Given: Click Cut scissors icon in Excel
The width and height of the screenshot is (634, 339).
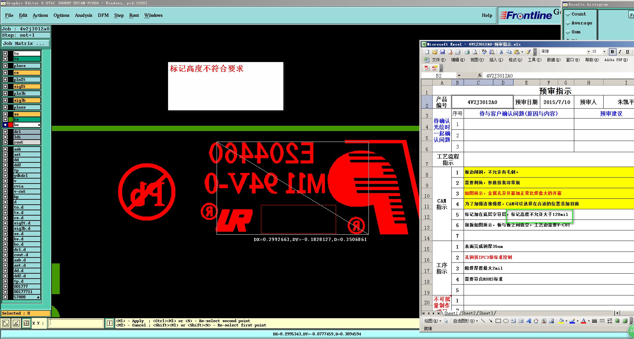Looking at the screenshot, I should click(501, 52).
